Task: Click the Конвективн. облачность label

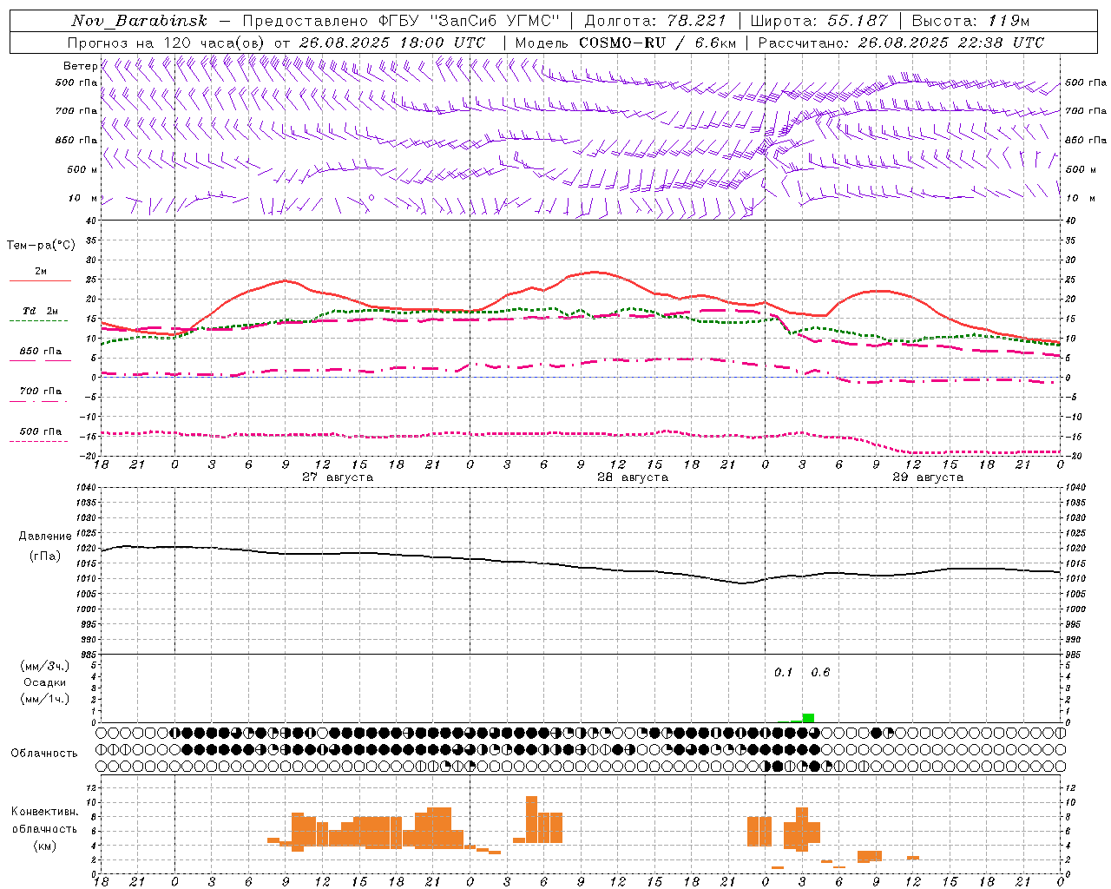Action: [x=44, y=820]
